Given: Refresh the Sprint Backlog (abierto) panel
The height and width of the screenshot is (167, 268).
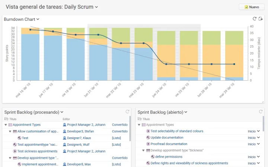Looking at the screenshot, I should pos(261,112).
